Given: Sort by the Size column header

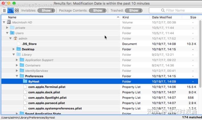Looking at the screenshot, I should point(193,17).
